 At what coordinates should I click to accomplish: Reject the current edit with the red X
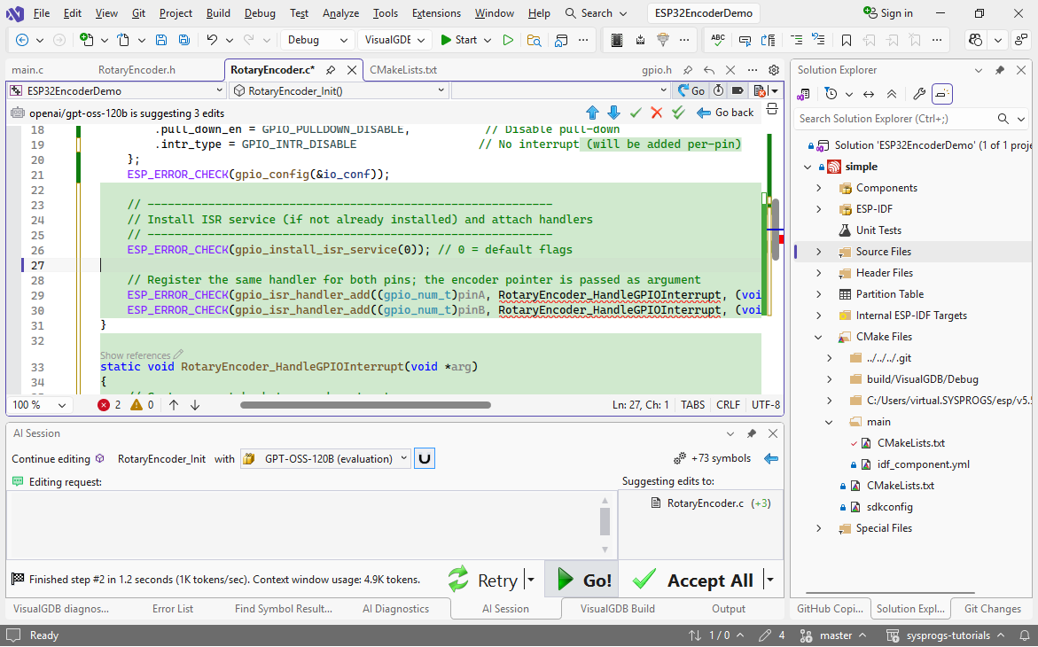657,113
